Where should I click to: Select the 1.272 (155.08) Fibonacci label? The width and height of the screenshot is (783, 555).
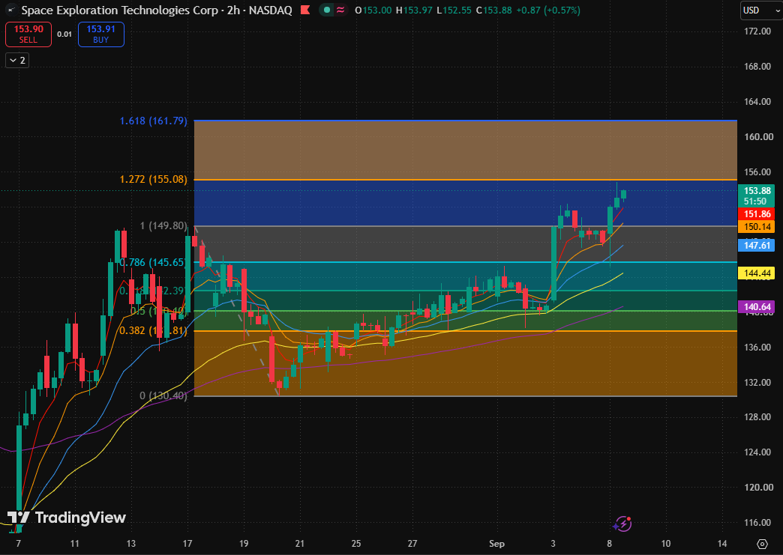point(153,180)
